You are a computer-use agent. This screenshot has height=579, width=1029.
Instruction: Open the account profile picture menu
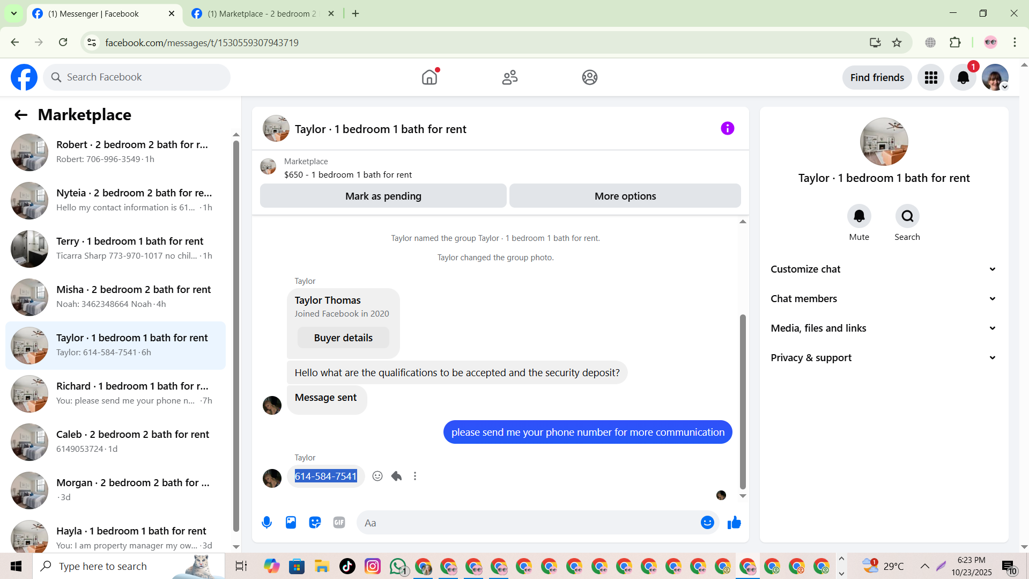coord(995,77)
